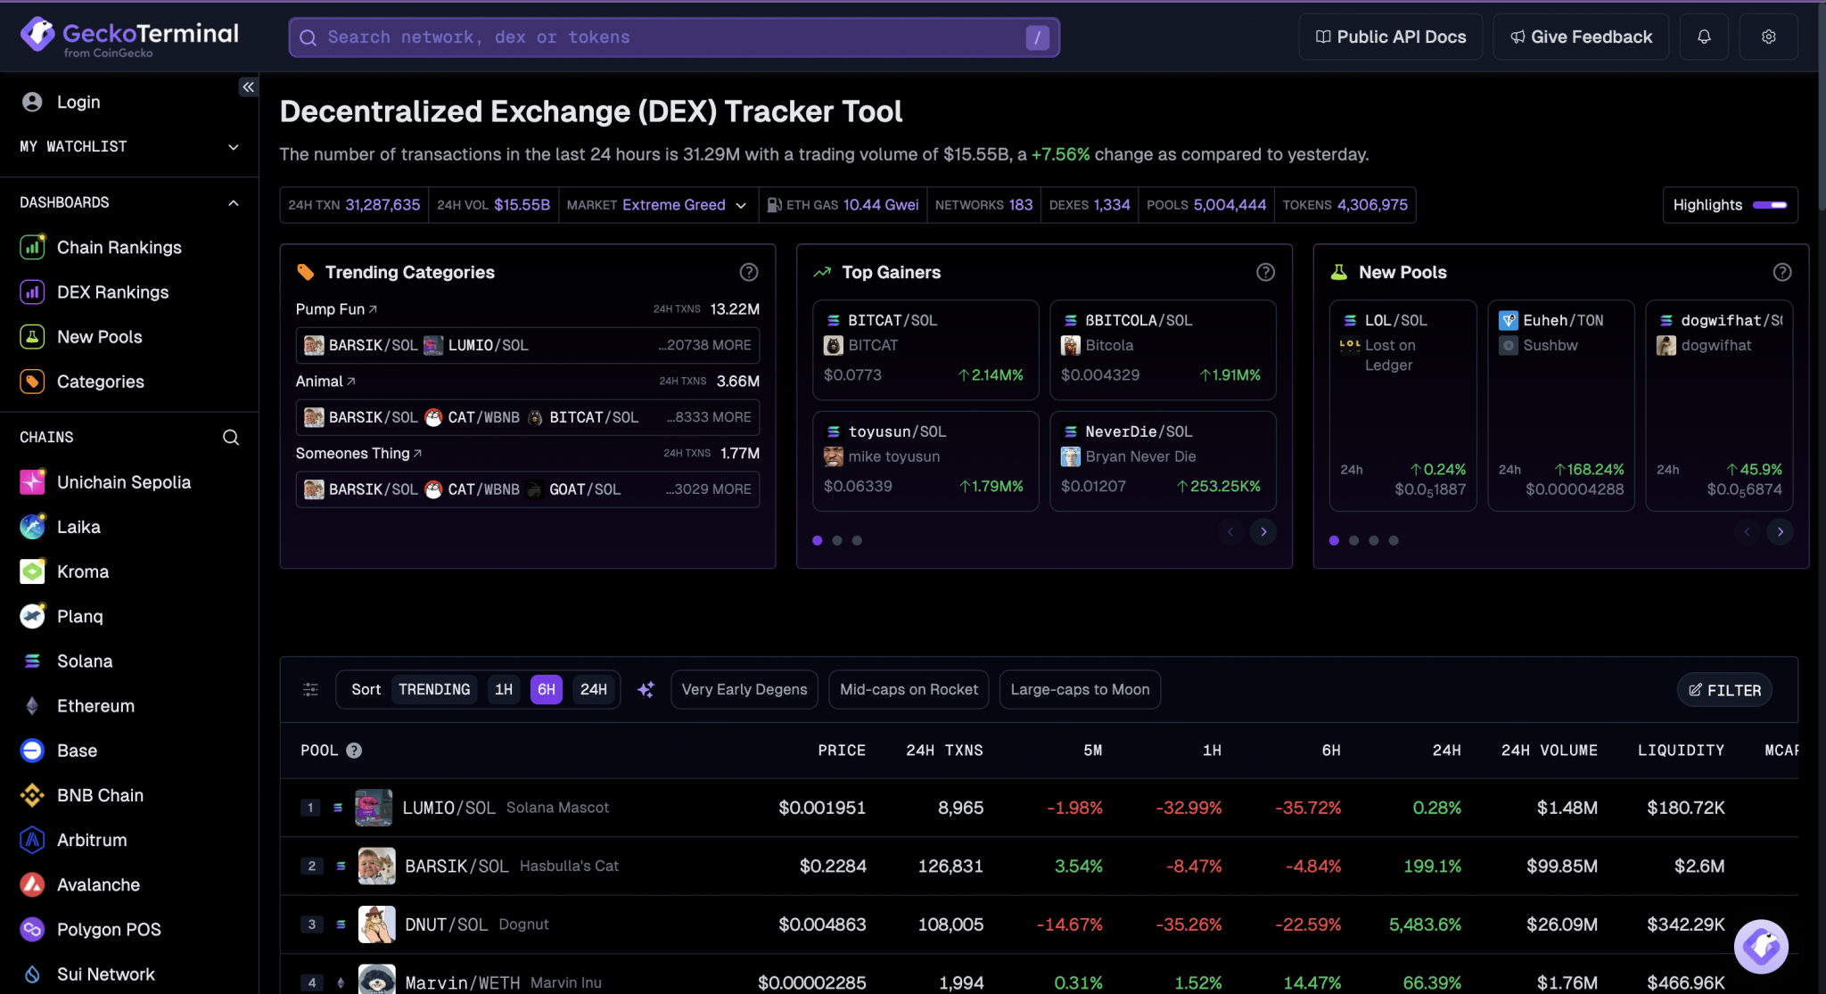Screen dimensions: 1826x994
Task: Click the FILTER button
Action: [x=1724, y=690]
